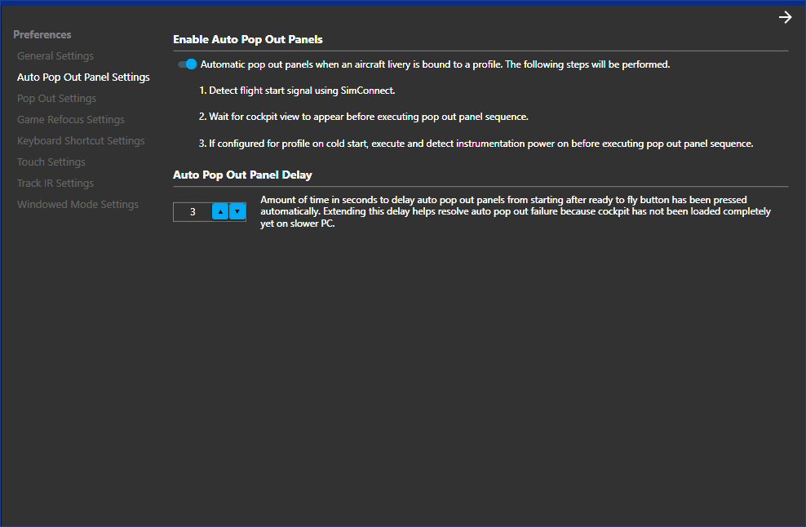This screenshot has height=527, width=806.
Task: Open General Settings
Action: click(x=55, y=56)
